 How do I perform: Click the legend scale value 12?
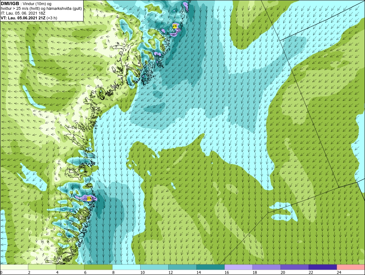pos(170,272)
